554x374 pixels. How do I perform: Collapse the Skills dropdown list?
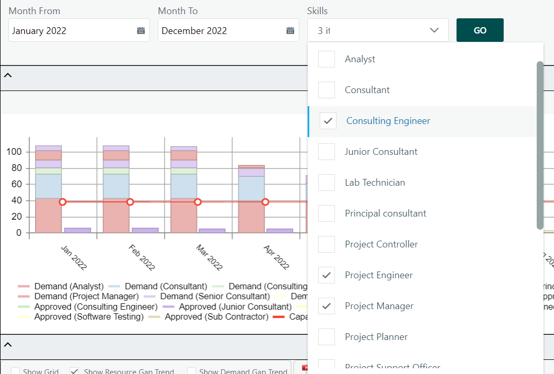click(434, 30)
